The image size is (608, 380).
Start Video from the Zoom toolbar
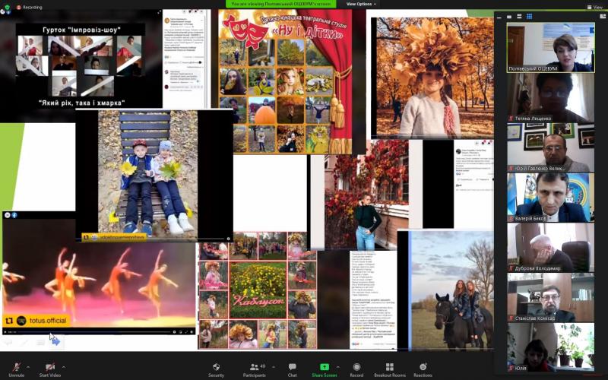pyautogui.click(x=50, y=369)
